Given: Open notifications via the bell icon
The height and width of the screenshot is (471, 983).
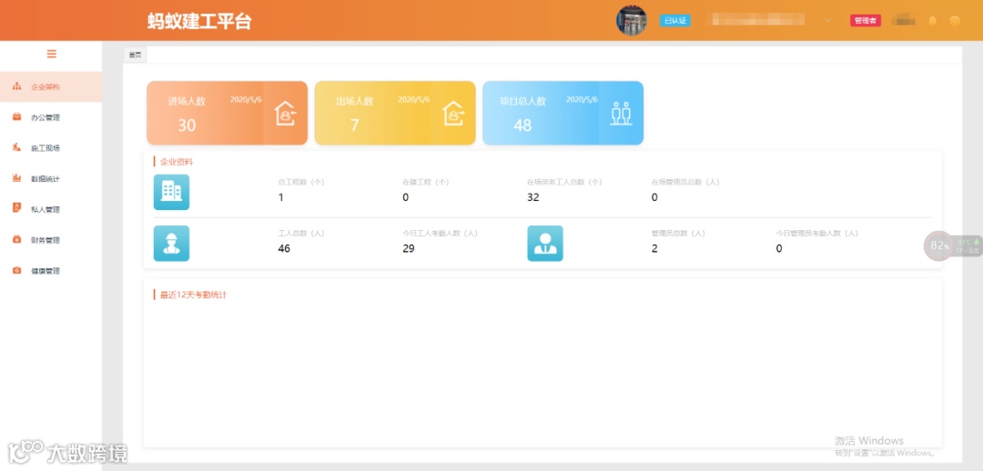Looking at the screenshot, I should pyautogui.click(x=932, y=21).
